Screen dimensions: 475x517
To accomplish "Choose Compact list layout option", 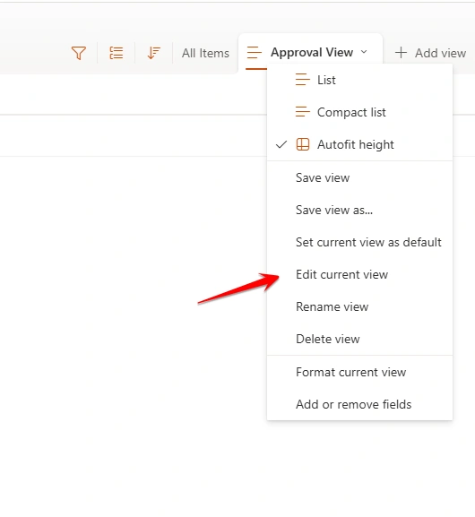I will coord(359,112).
